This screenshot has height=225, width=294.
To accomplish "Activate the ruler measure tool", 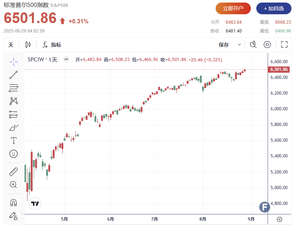I will (14, 172).
